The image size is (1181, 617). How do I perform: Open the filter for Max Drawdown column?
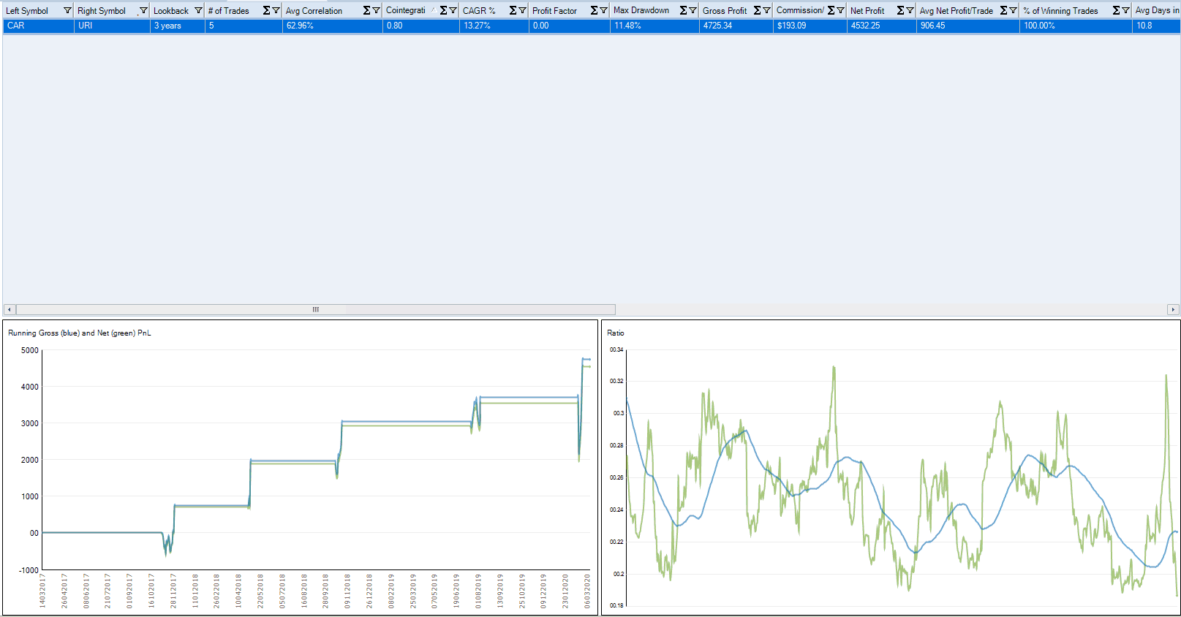click(693, 11)
